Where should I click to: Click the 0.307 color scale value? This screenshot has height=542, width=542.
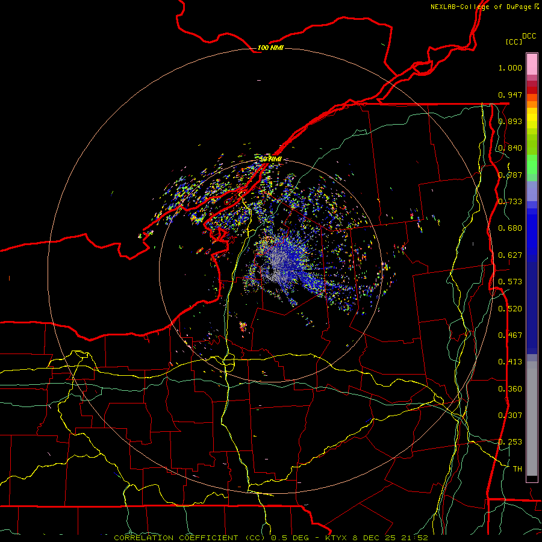[x=510, y=416]
